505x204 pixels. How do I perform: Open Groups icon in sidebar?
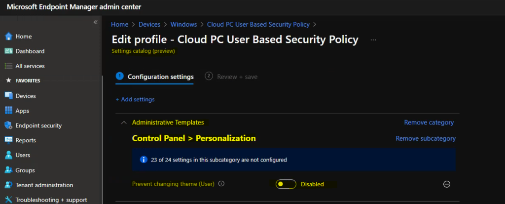(9, 170)
